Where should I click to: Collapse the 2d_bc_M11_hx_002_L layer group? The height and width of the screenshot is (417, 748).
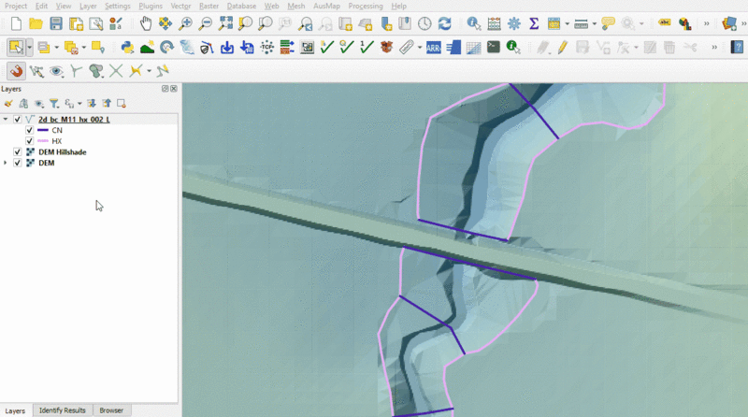coord(7,120)
